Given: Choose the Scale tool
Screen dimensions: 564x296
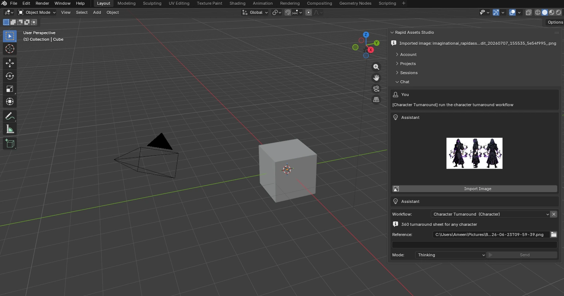Looking at the screenshot, I should [x=10, y=89].
